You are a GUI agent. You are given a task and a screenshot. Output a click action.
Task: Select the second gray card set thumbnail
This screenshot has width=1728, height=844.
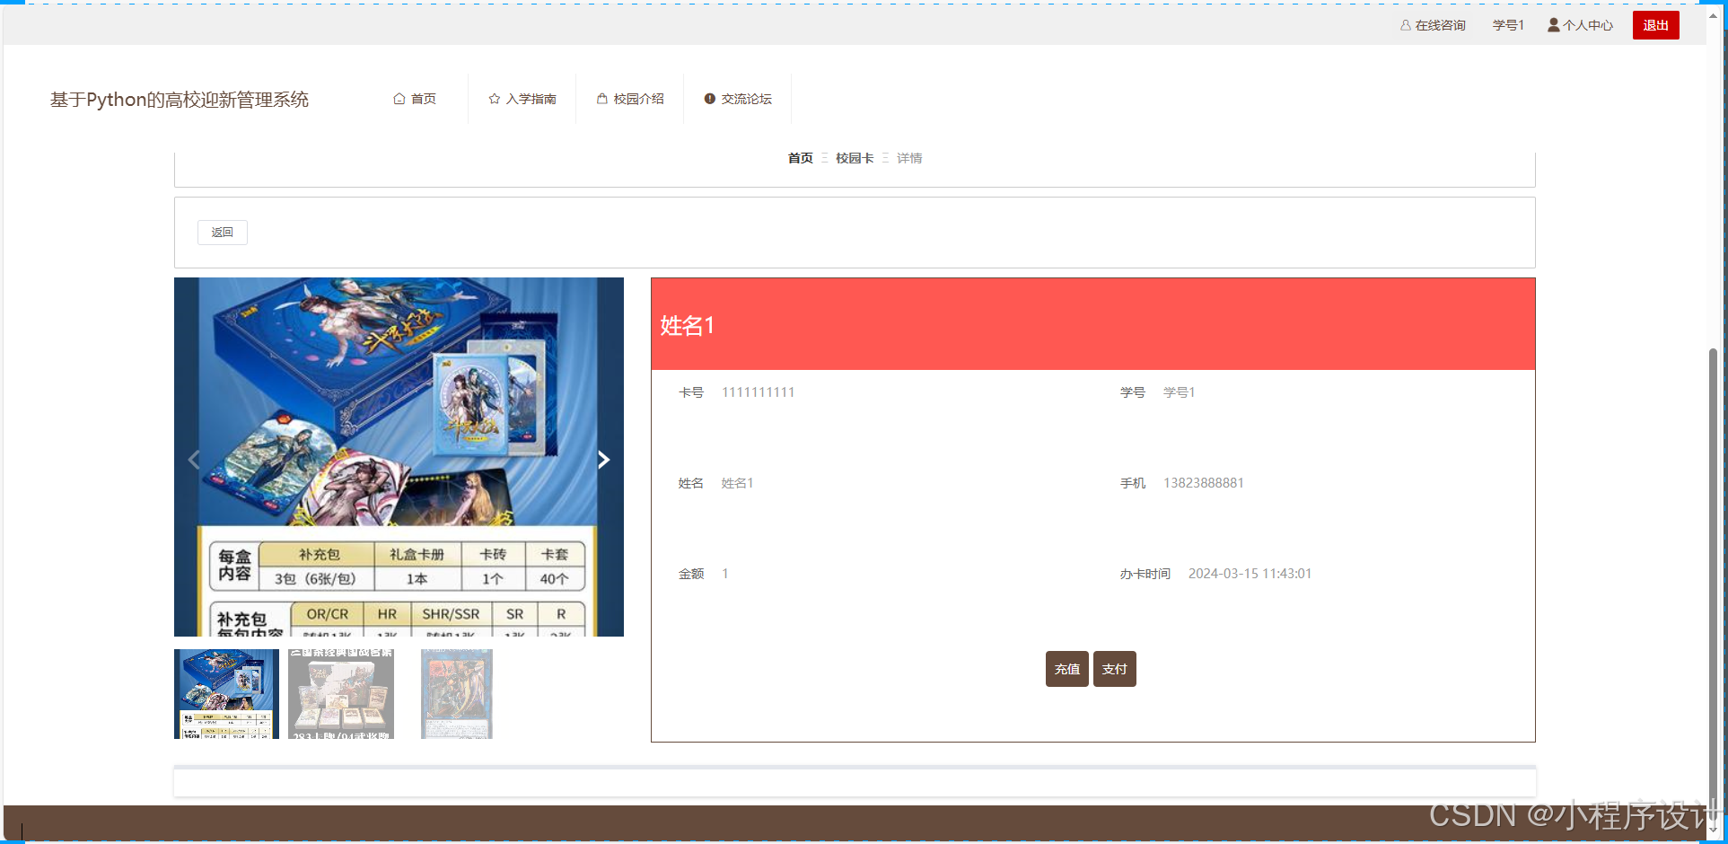(x=341, y=694)
